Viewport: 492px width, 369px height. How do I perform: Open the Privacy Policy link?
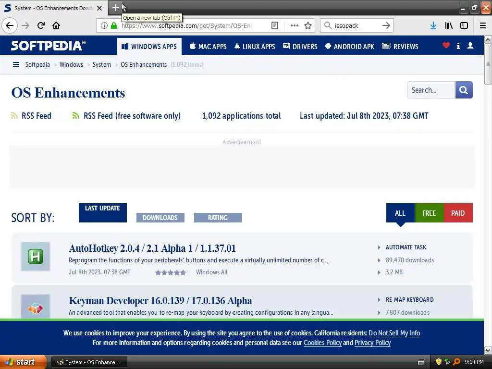pos(372,343)
